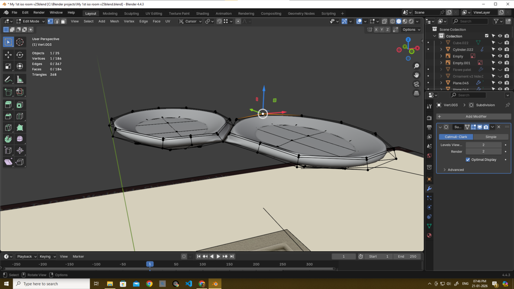Open the viewport Options dropdown
Viewport: 514px width, 289px height.
(411, 30)
